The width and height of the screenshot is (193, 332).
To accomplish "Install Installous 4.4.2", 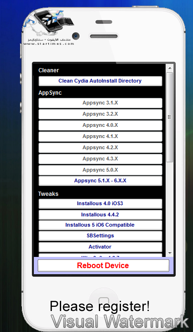I will 100,214.
